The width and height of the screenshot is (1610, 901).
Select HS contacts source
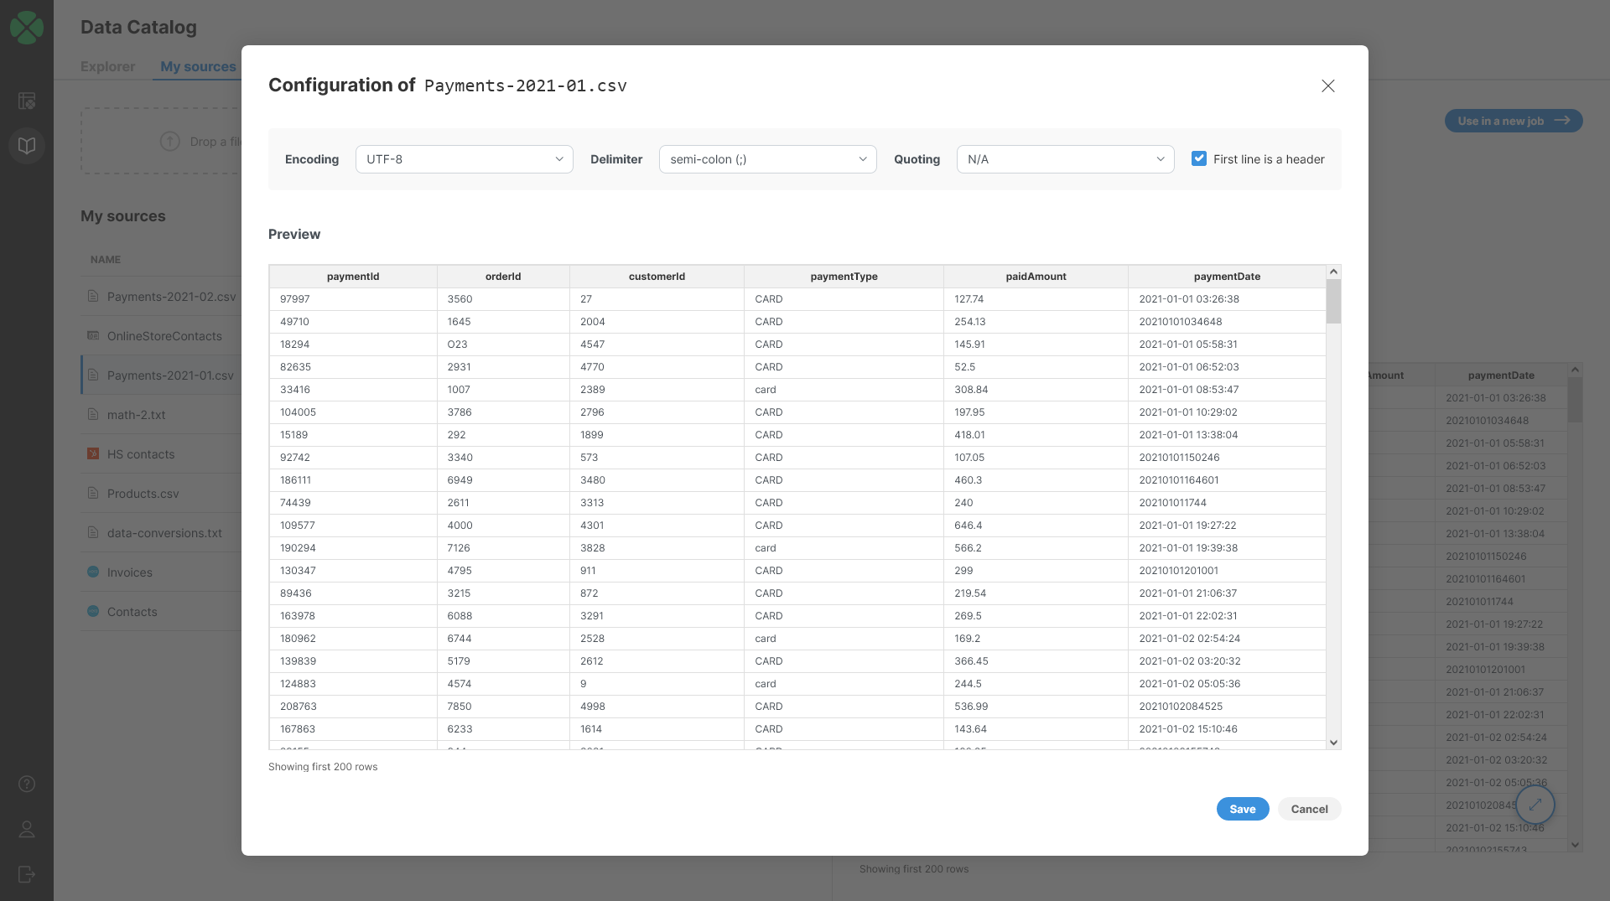(x=141, y=454)
